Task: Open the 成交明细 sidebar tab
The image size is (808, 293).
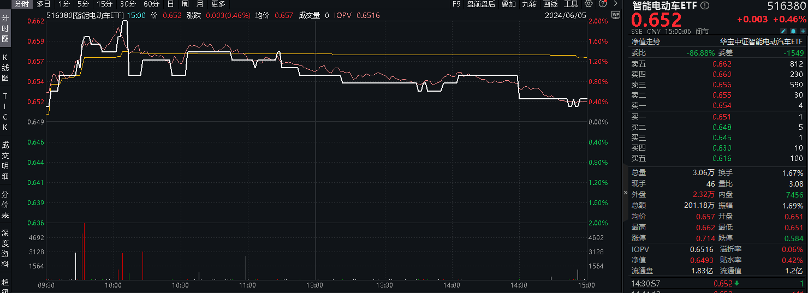Action: click(5, 160)
